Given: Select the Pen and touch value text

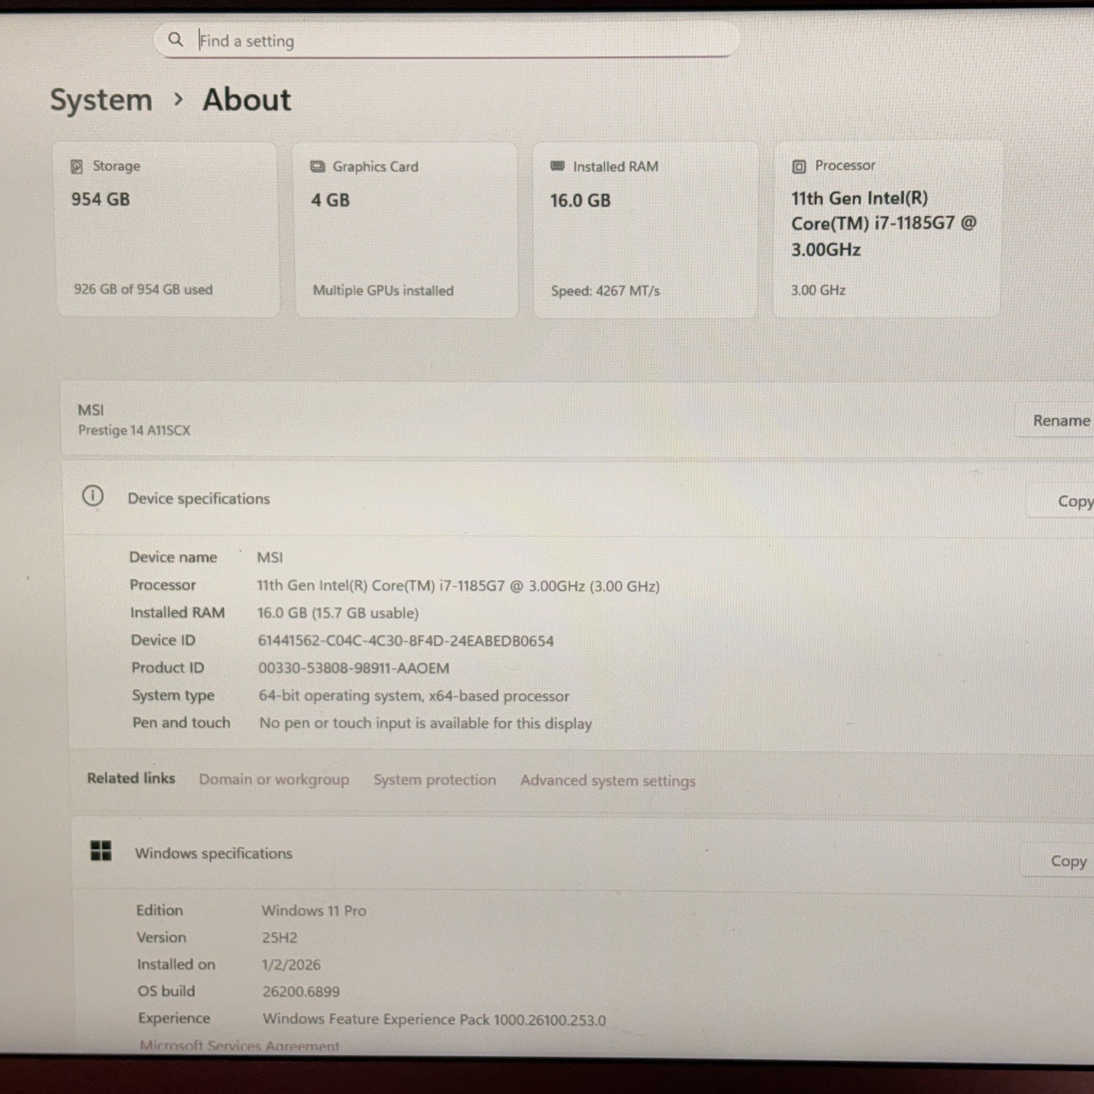Looking at the screenshot, I should [426, 723].
